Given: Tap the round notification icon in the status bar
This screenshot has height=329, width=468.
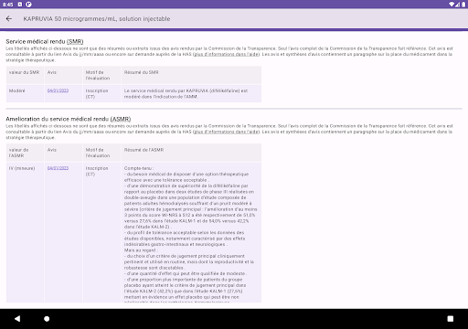Looking at the screenshot, I should (x=28, y=5).
